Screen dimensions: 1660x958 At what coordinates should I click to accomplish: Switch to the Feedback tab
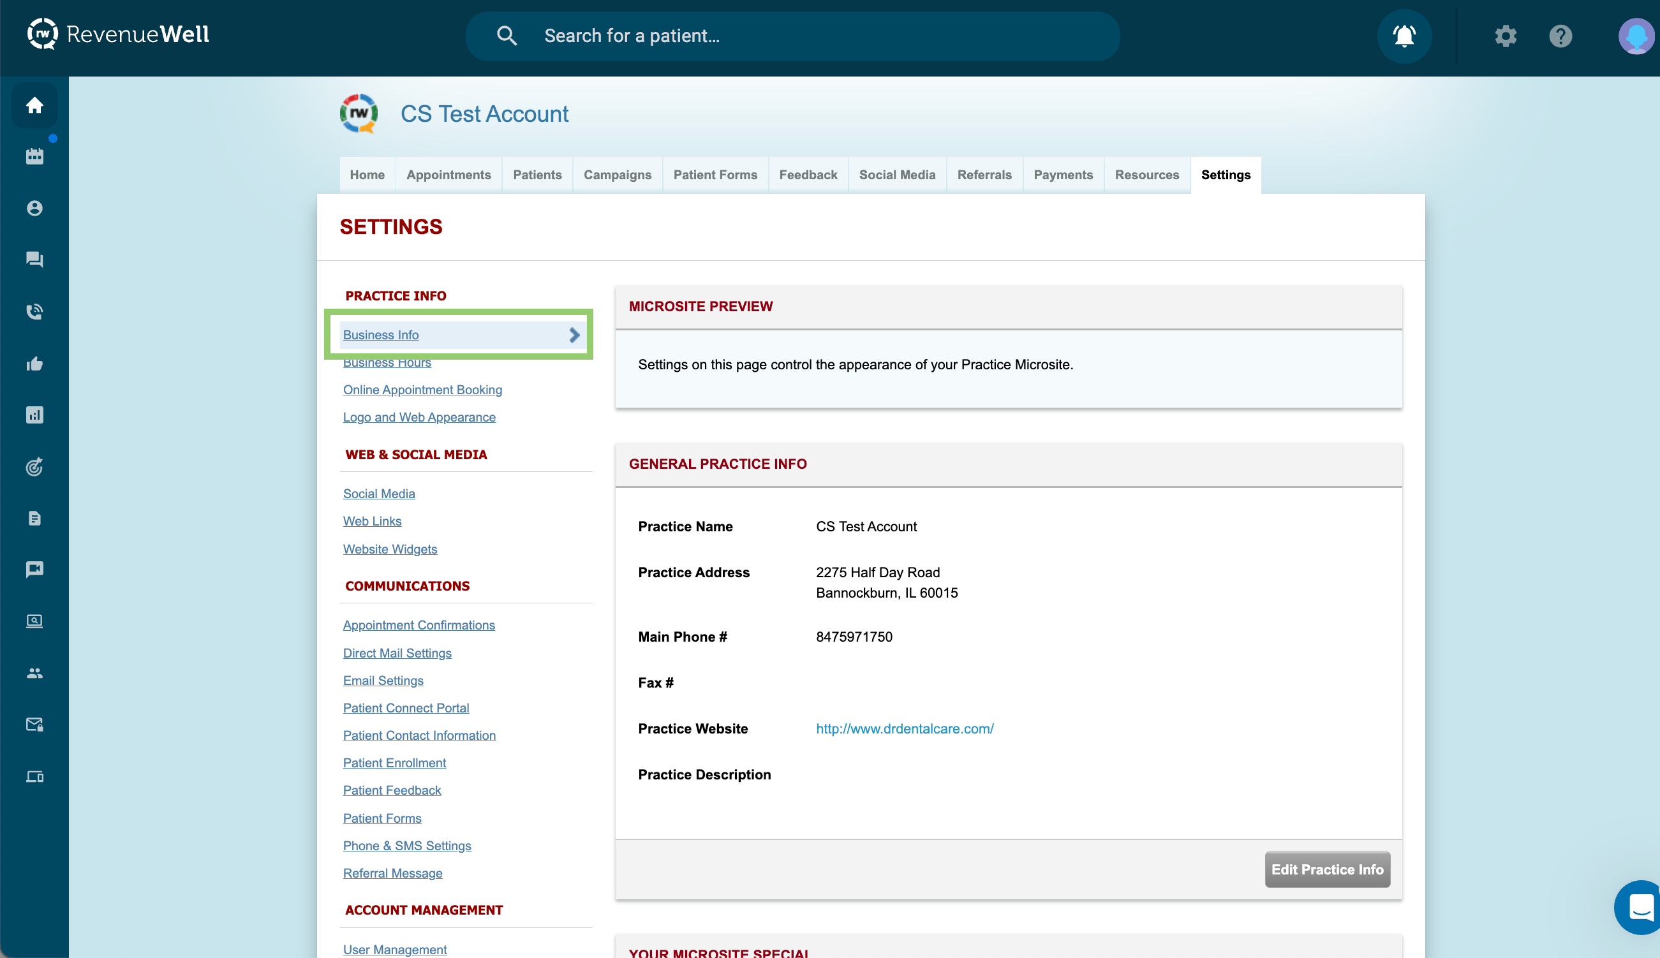point(808,175)
